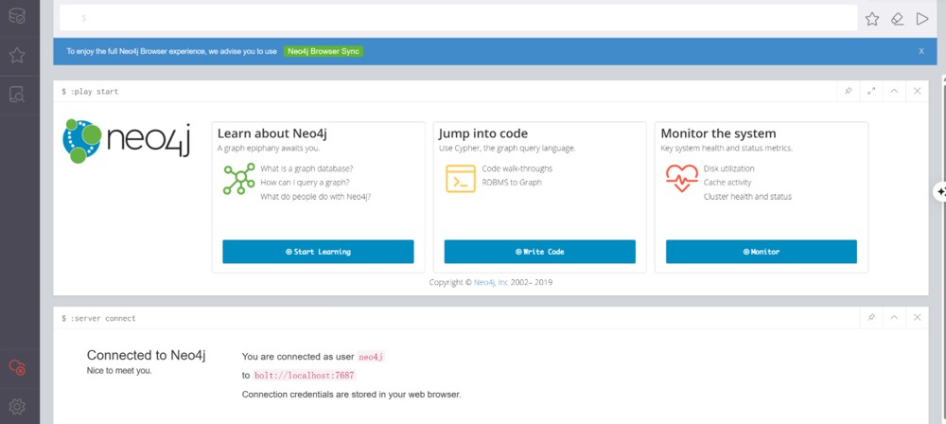Screen dimensions: 946x424
Task: Click "What is a graph database?" text
Action: pyautogui.click(x=307, y=168)
